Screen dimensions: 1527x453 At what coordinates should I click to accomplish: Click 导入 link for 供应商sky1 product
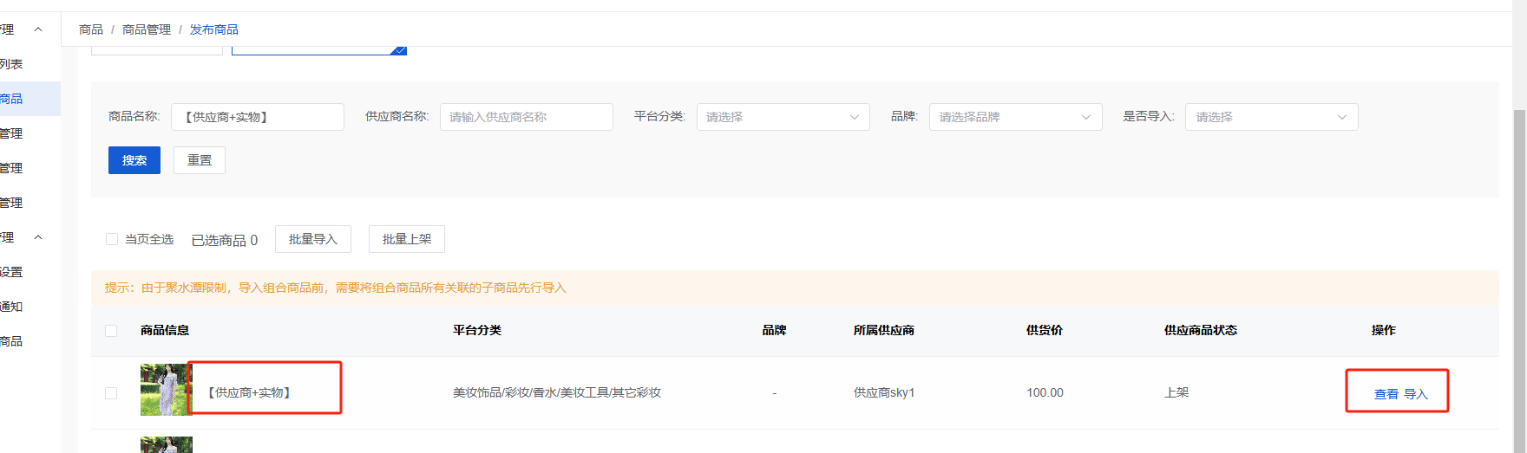click(x=1416, y=394)
